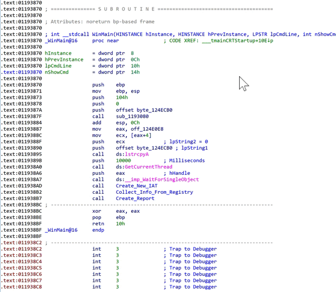
Task: Select sub_1193080 call target
Action: coord(132,117)
